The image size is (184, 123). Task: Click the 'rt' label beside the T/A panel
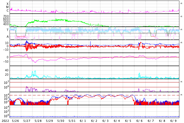coord(181,29)
